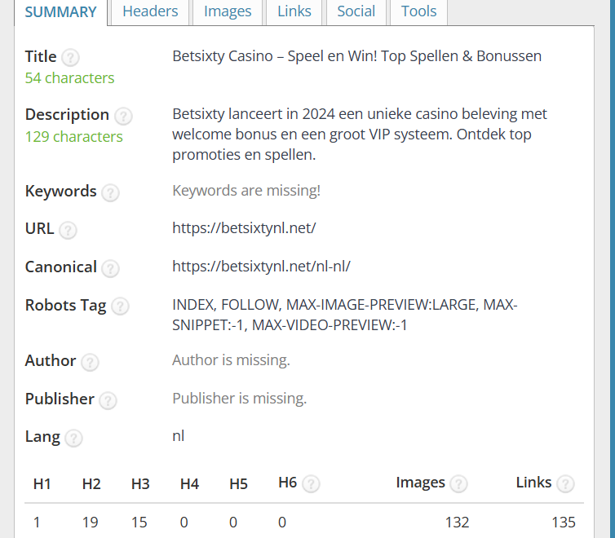Click help icon next to Lang

(x=73, y=438)
